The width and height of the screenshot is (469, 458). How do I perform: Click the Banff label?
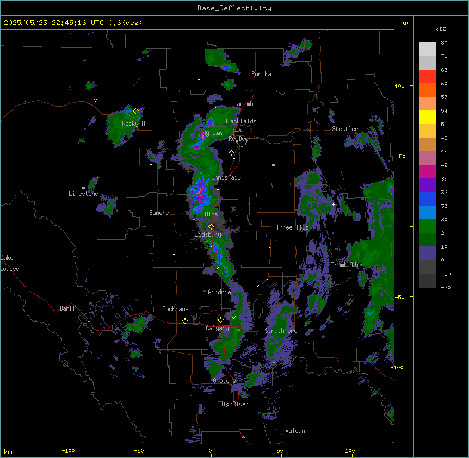[67, 308]
